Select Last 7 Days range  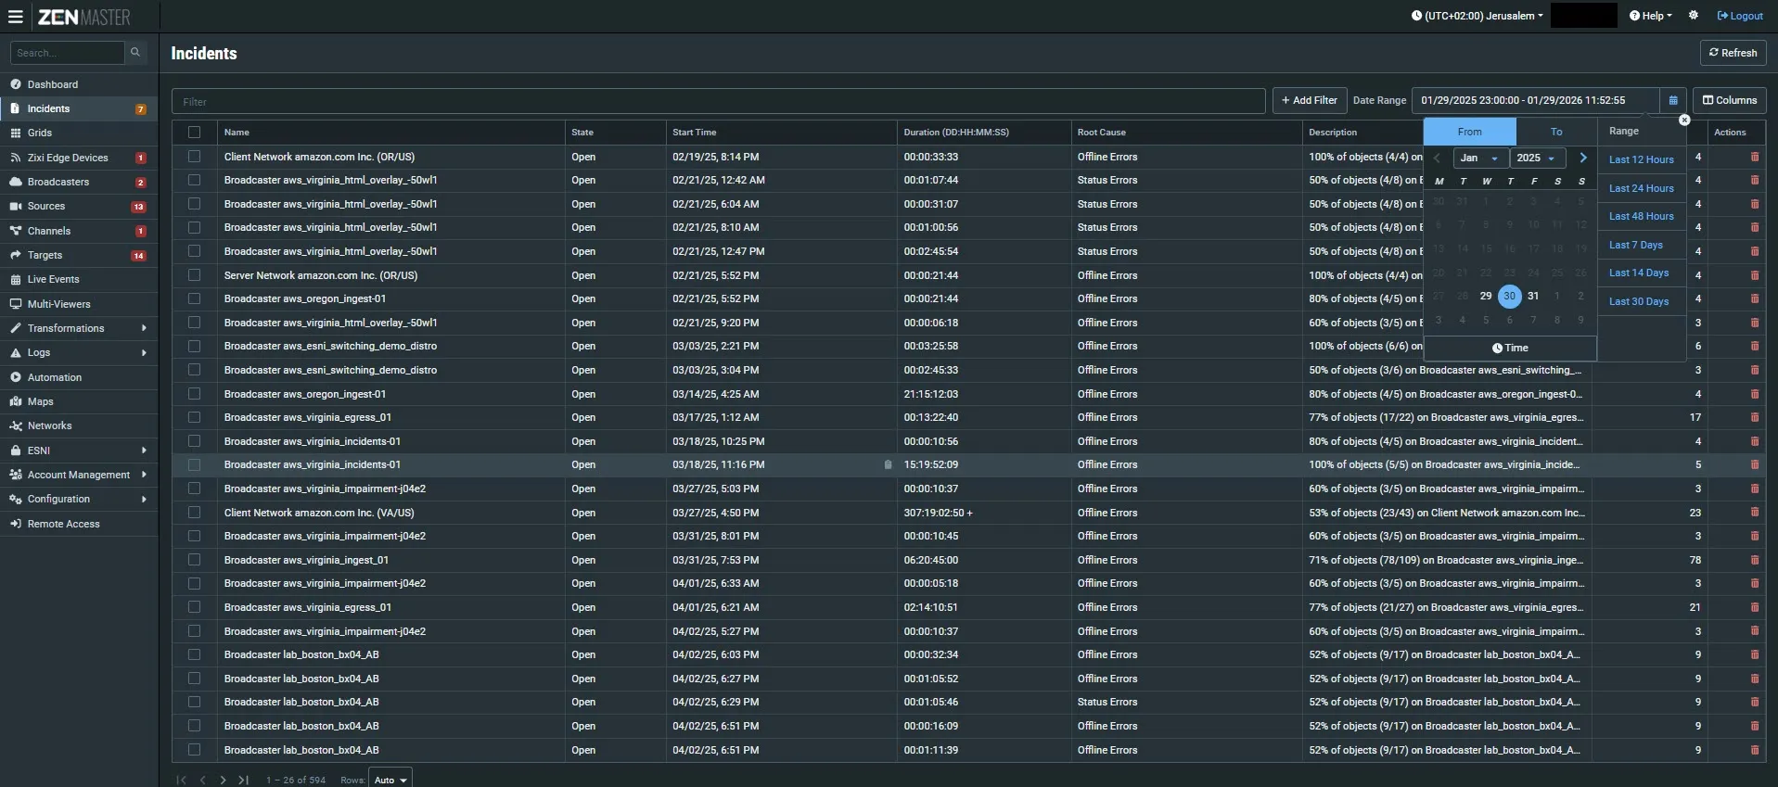1635,245
